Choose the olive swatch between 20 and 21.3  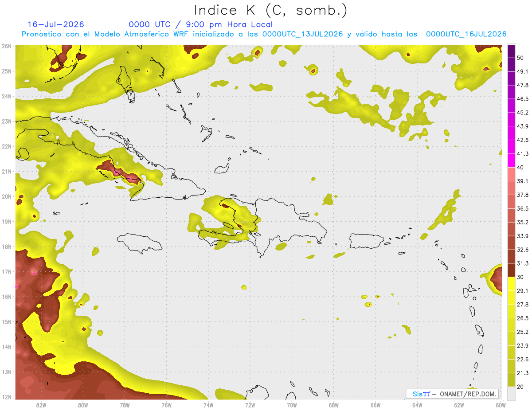[511, 380]
